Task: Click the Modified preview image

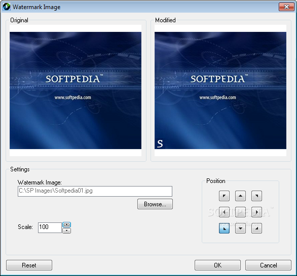Action: [x=220, y=90]
